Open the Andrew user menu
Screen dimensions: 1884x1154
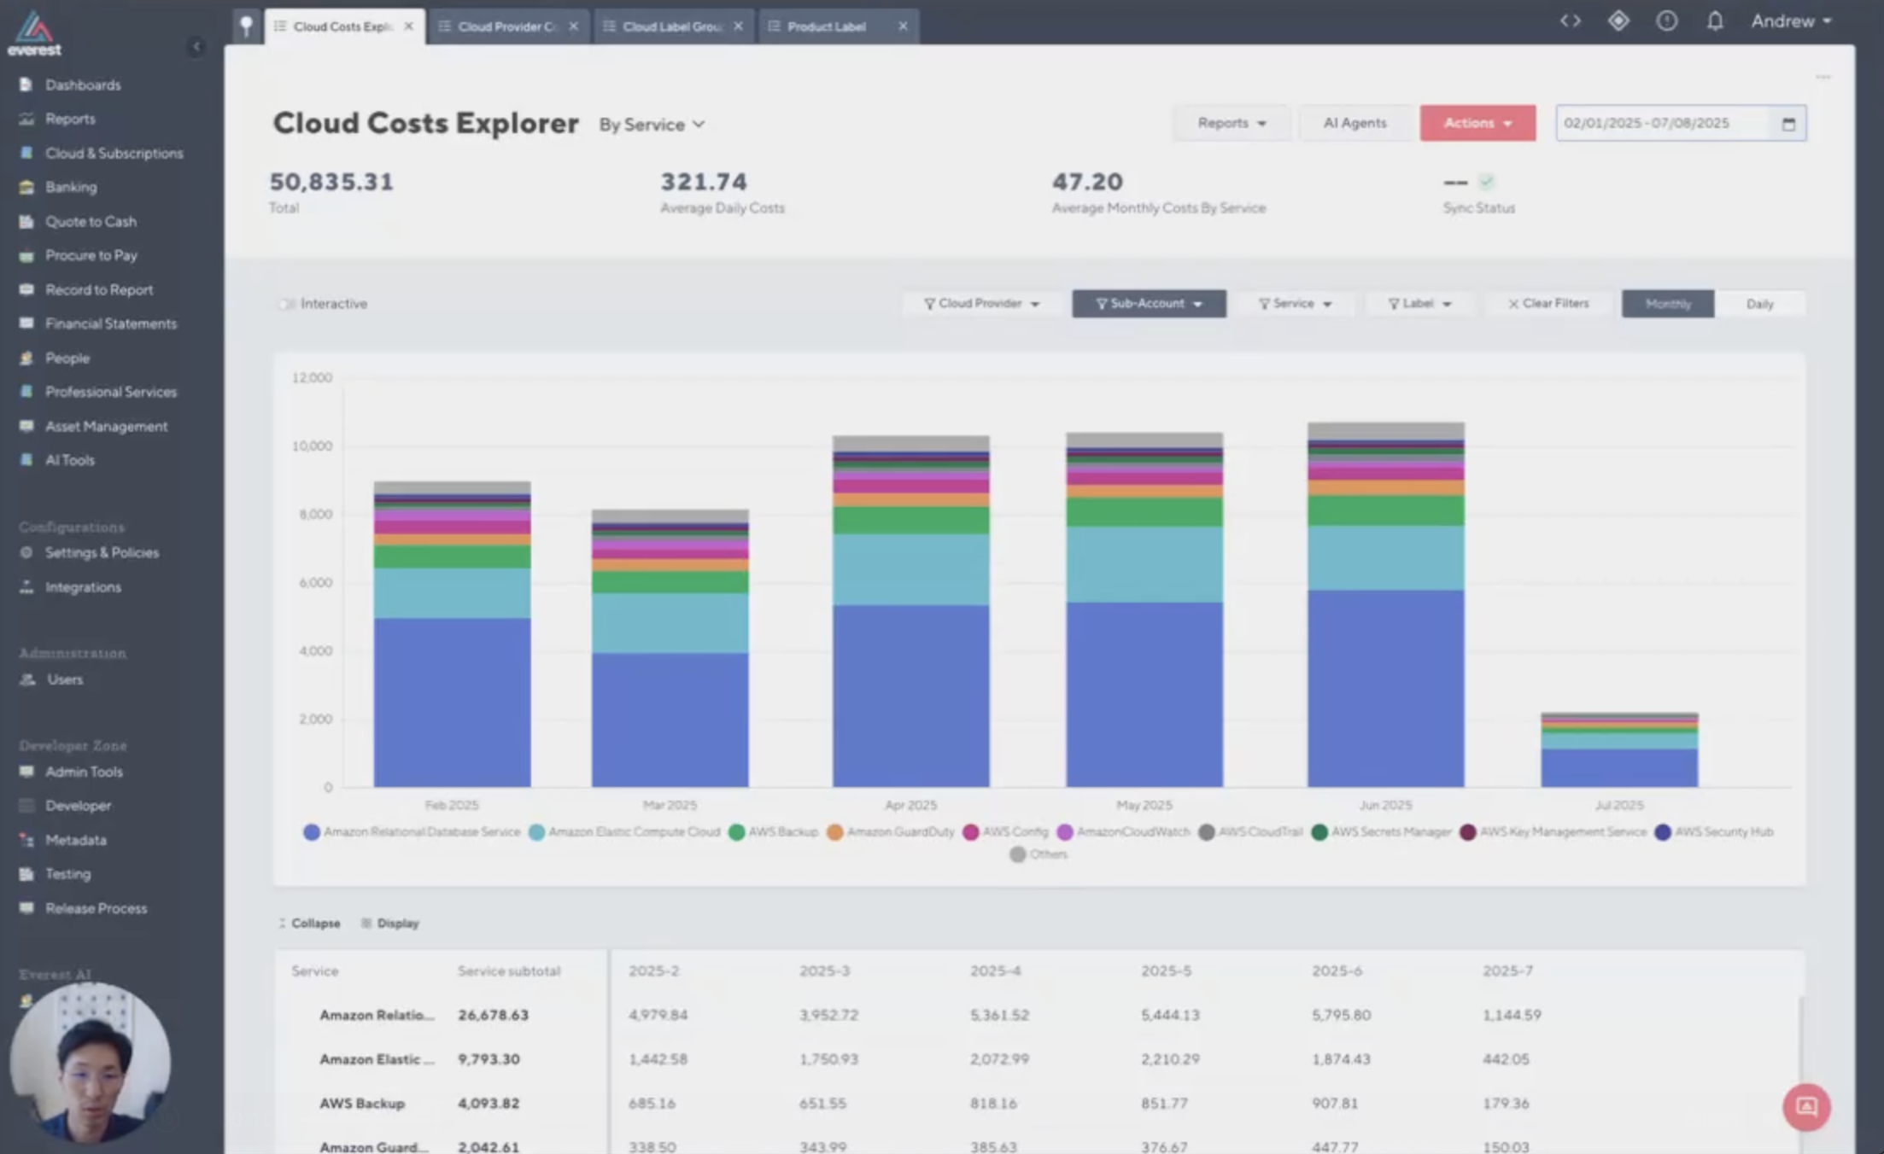pyautogui.click(x=1791, y=20)
